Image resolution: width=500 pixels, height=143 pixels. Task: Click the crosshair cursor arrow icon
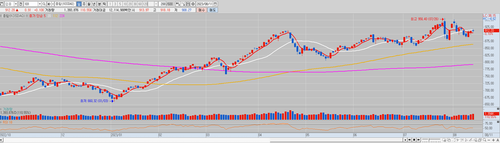(458, 140)
